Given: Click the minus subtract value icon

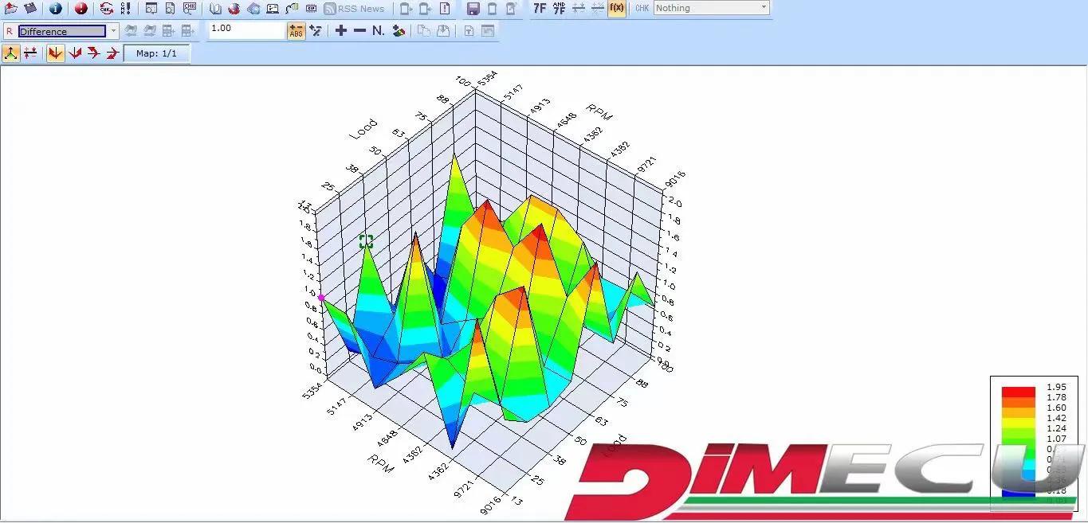Looking at the screenshot, I should tap(359, 30).
